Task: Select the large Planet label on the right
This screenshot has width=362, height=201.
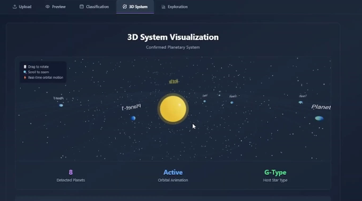Action: coord(321,107)
